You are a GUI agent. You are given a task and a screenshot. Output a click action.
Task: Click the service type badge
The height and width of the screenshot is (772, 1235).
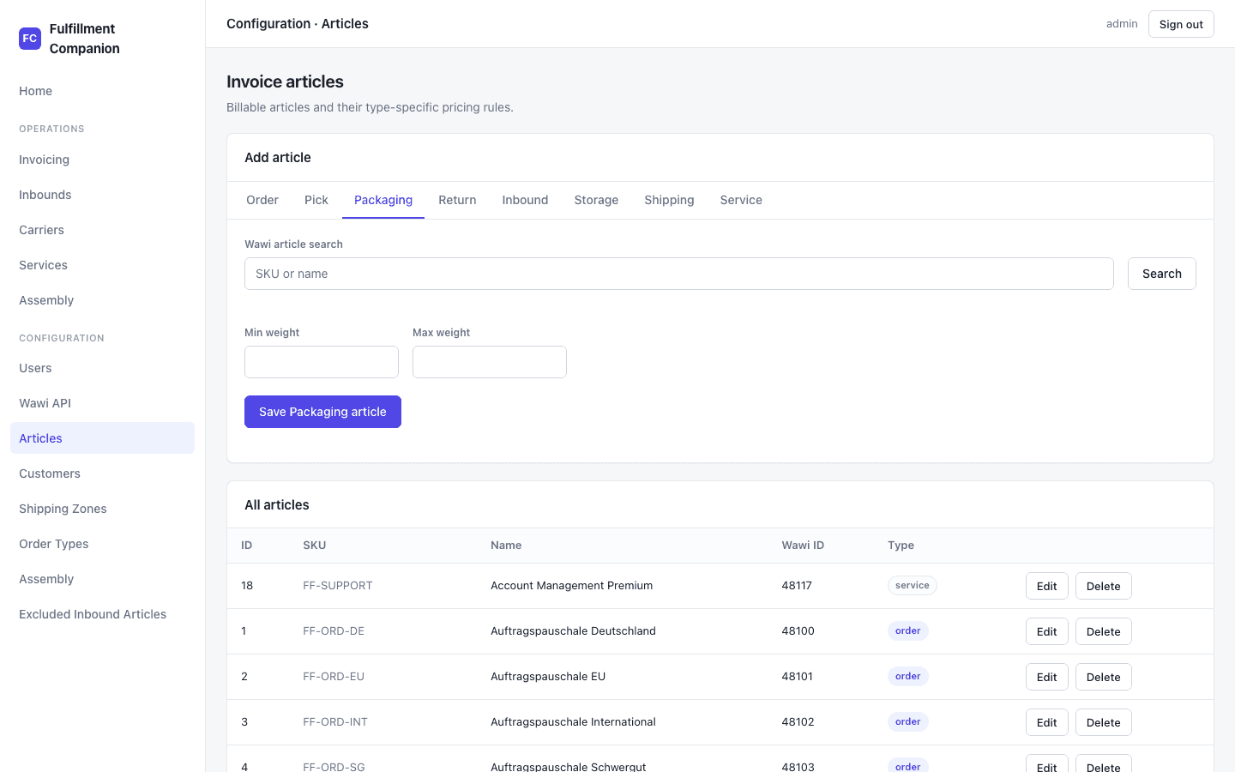click(x=912, y=585)
